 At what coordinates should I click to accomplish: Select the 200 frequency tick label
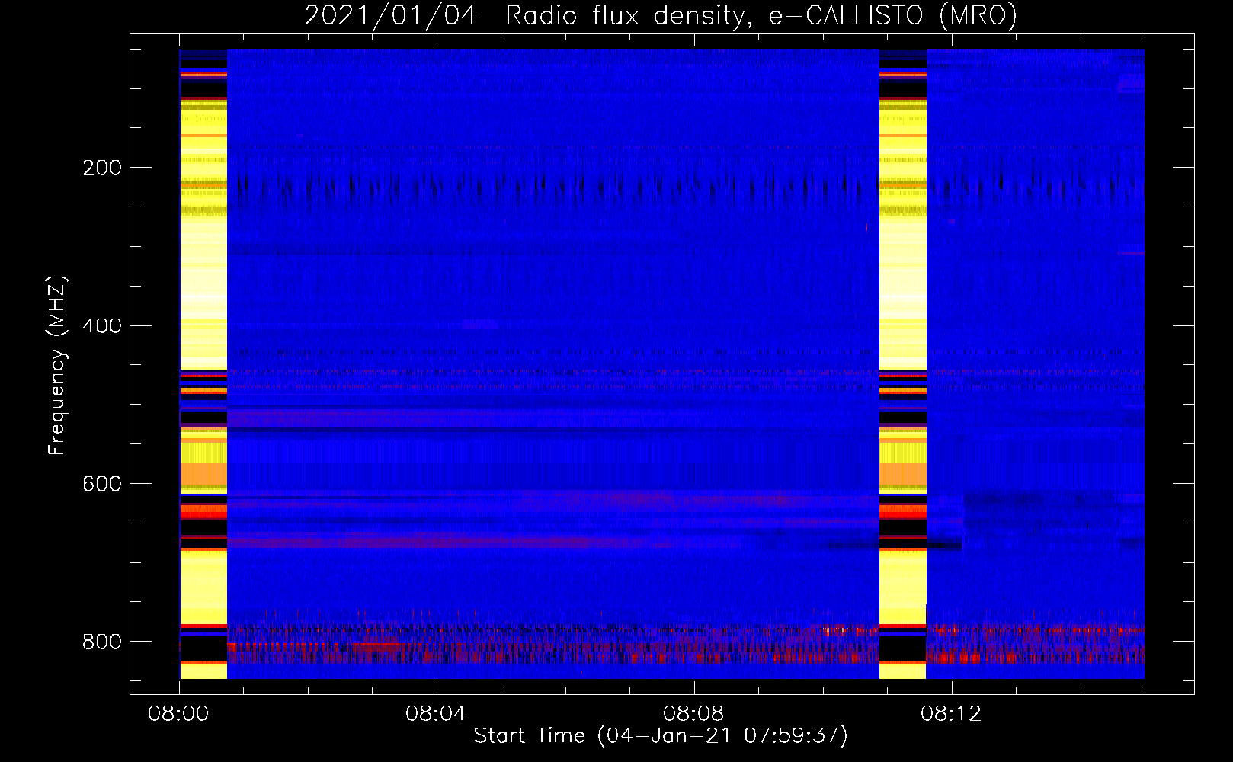[x=102, y=168]
